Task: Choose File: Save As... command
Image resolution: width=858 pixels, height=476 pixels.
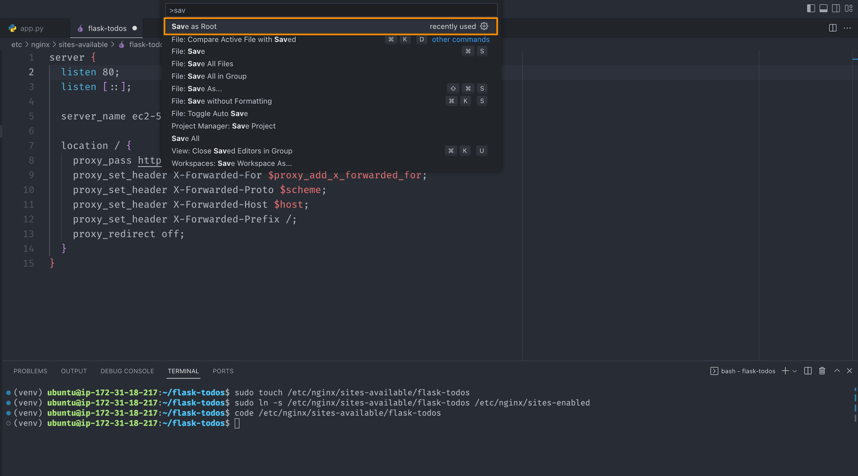Action: coord(331,89)
